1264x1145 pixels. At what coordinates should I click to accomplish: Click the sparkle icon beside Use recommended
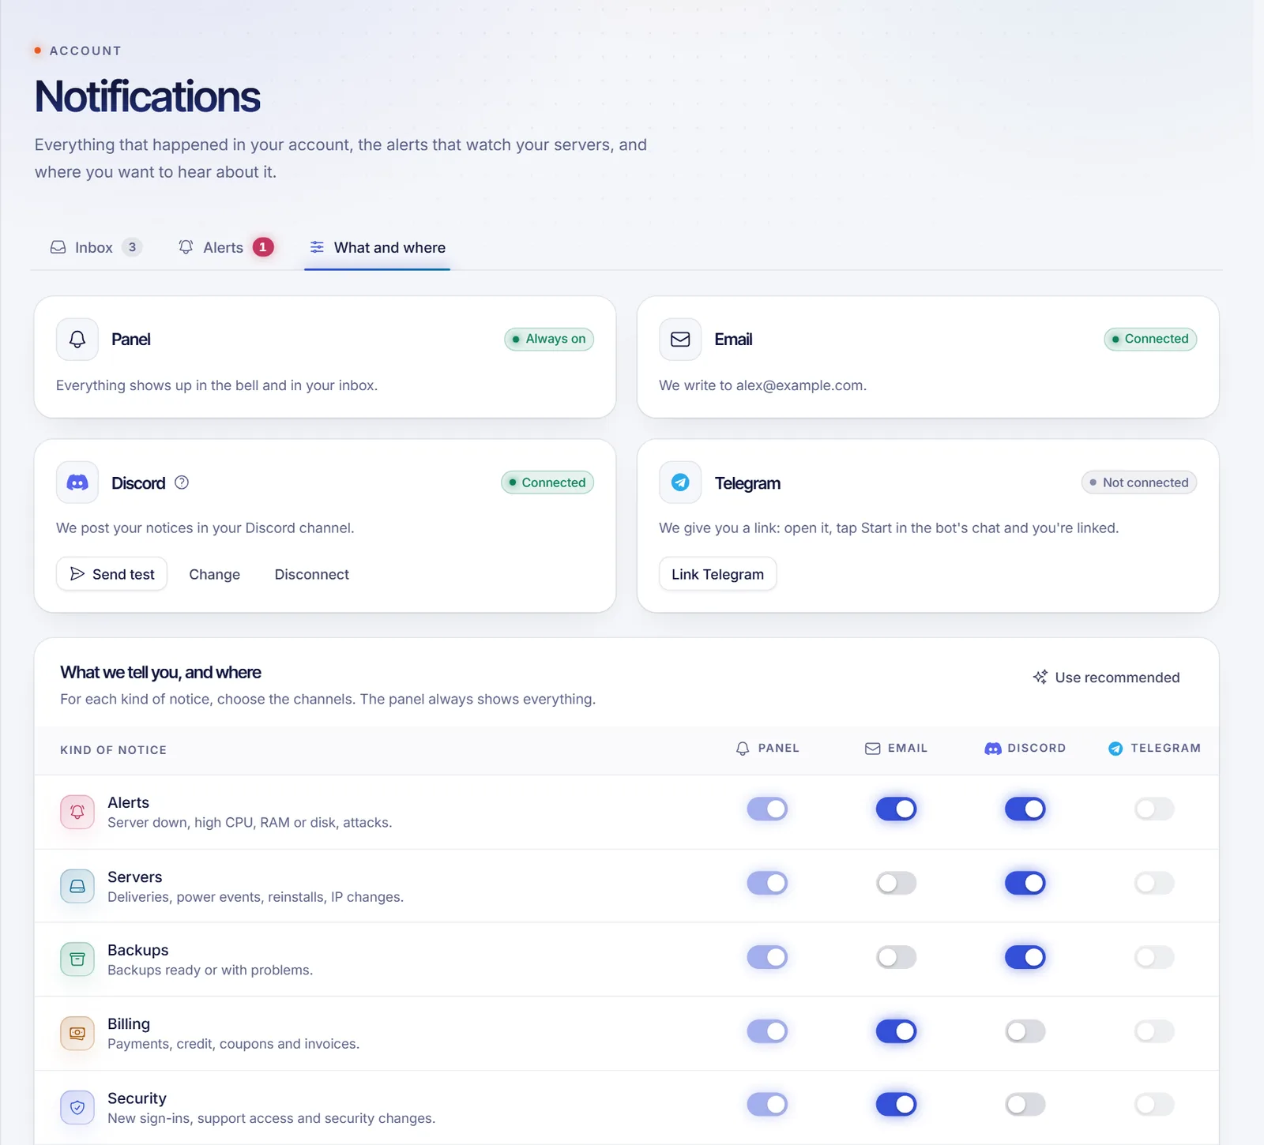click(1040, 678)
